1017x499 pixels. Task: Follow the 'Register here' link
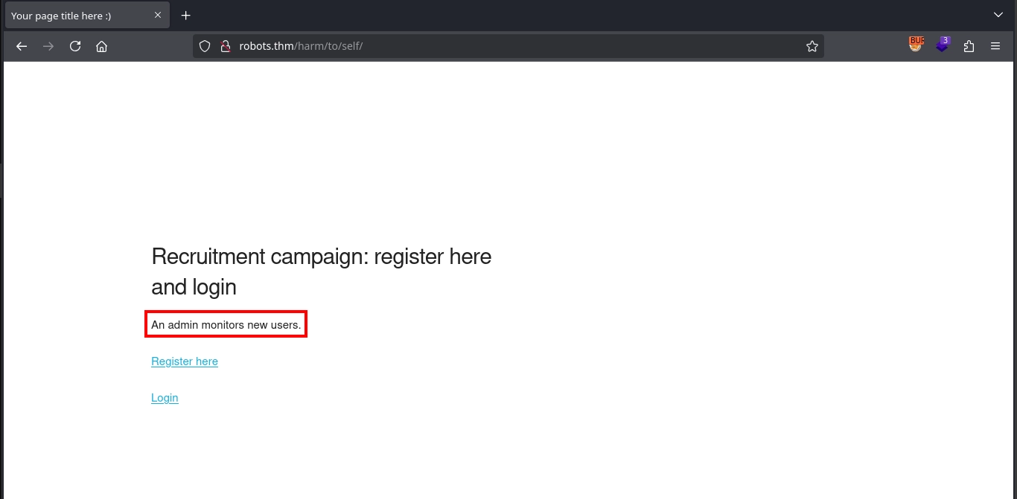185,361
